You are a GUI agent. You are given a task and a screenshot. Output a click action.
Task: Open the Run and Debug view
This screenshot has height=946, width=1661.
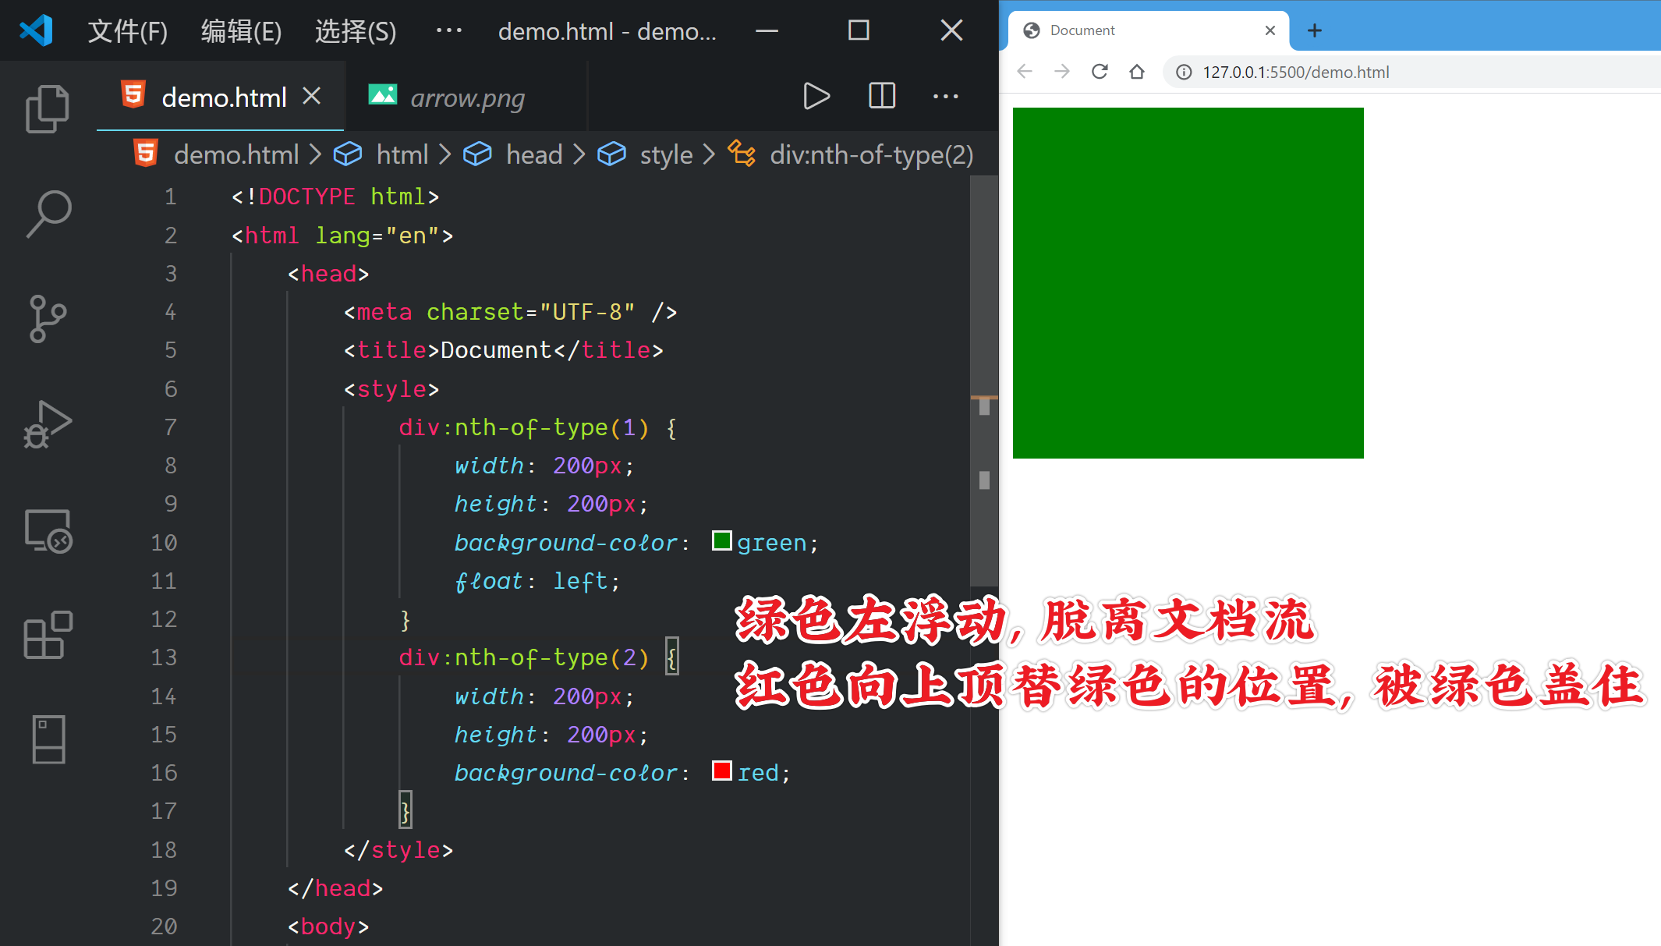pos(48,424)
